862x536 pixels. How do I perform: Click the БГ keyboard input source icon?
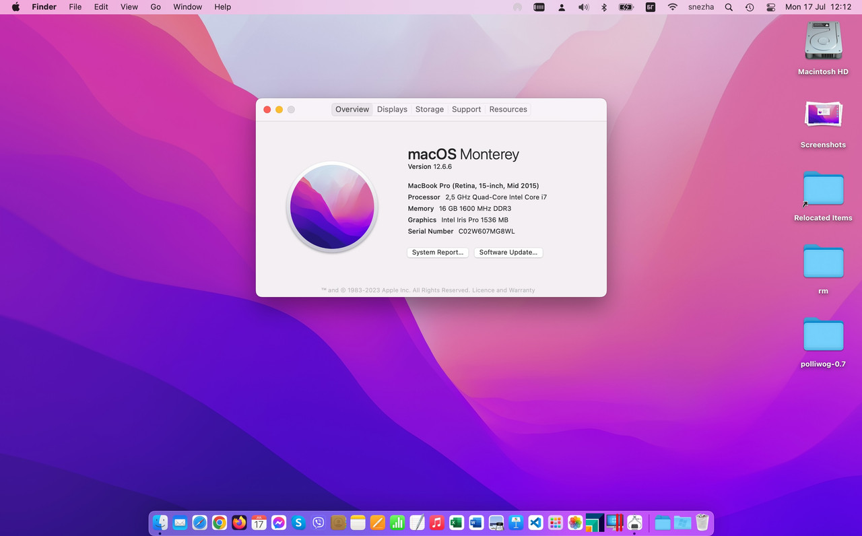pyautogui.click(x=651, y=7)
